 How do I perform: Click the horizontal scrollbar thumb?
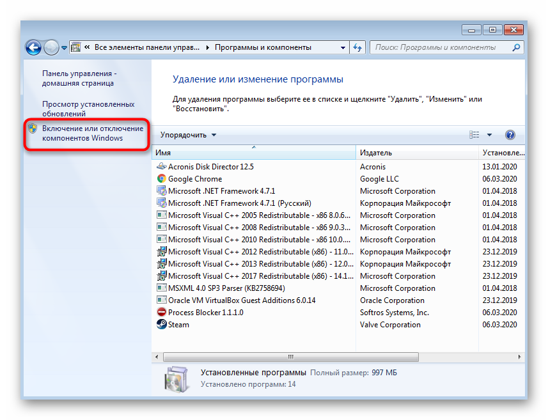point(290,357)
